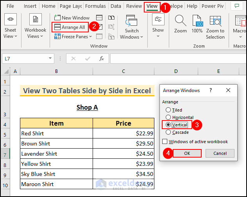Switch to the Formulas ribbon tab
This screenshot has width=247, height=197.
pos(96,6)
